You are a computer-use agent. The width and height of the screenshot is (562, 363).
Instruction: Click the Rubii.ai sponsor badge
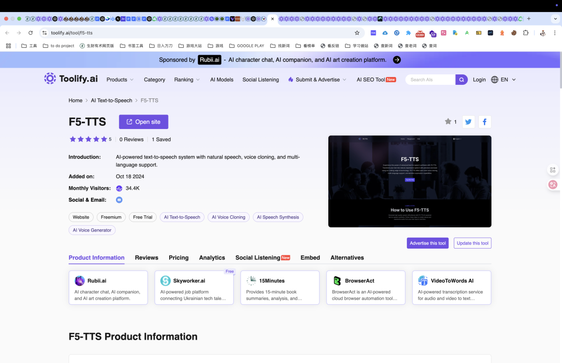[x=209, y=60]
